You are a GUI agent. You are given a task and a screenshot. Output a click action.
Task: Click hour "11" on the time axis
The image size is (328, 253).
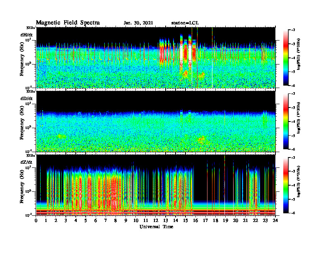point(146,220)
